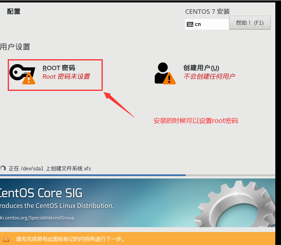Click warning triangle icon in bottom orange bar
This screenshot has width=281, height=245.
[x=6, y=239]
